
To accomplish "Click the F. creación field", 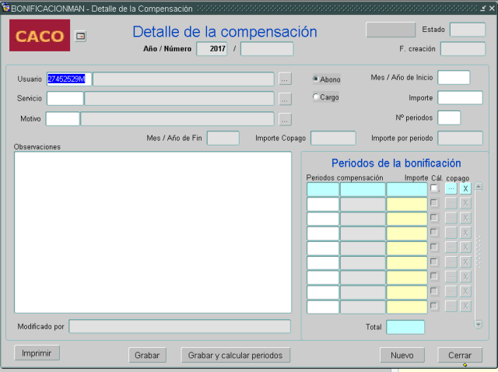I will pos(463,49).
